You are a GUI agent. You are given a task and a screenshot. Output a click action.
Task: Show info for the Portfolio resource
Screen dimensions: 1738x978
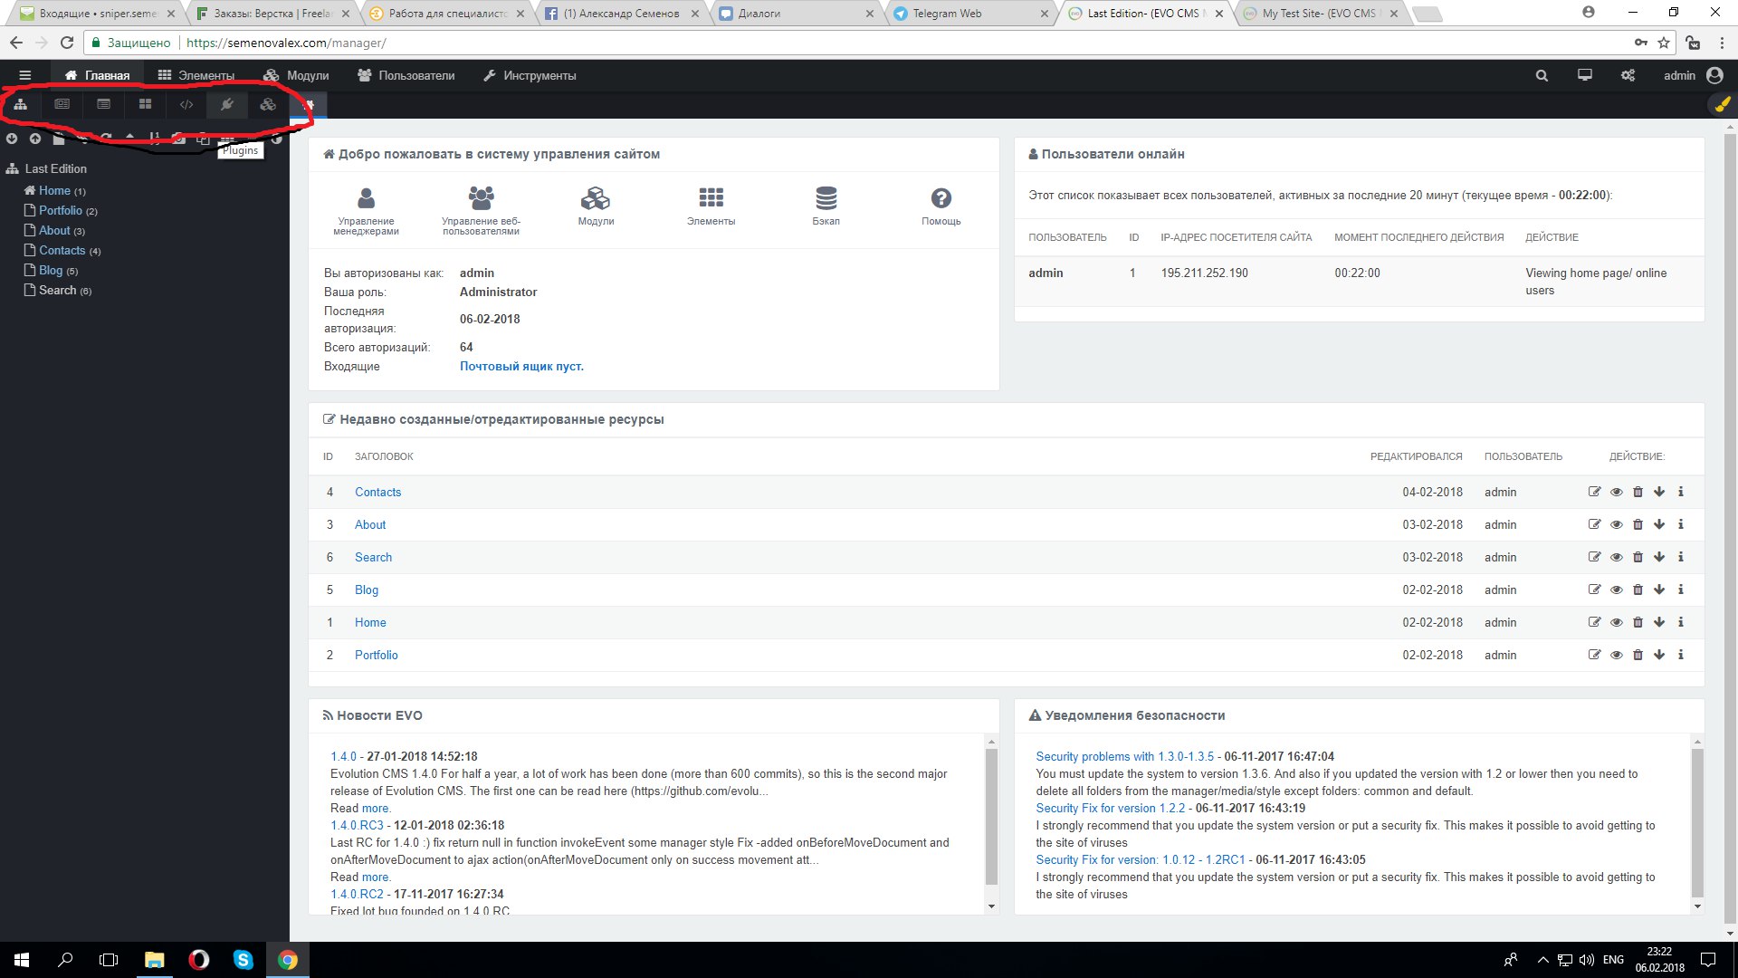1681,655
